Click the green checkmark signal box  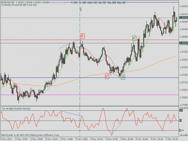click(134, 38)
